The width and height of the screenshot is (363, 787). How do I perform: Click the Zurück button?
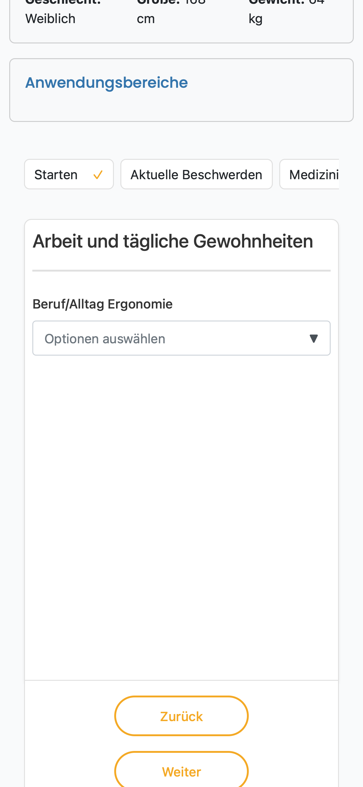[181, 716]
